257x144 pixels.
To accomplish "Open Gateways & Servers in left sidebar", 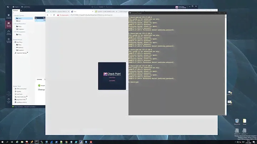I will pyautogui.click(x=8, y=17).
